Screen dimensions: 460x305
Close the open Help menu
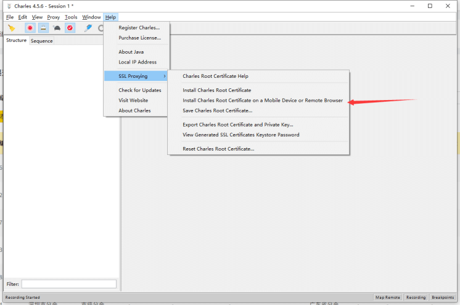click(x=110, y=17)
